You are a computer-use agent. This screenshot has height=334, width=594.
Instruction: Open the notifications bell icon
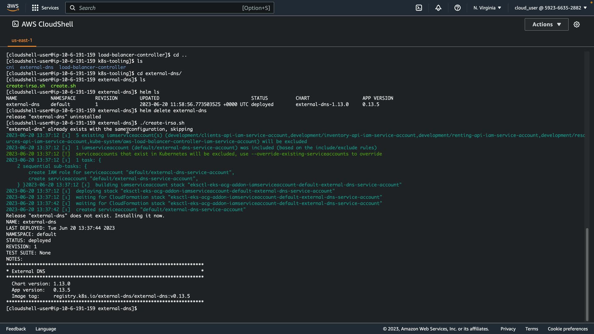[438, 8]
